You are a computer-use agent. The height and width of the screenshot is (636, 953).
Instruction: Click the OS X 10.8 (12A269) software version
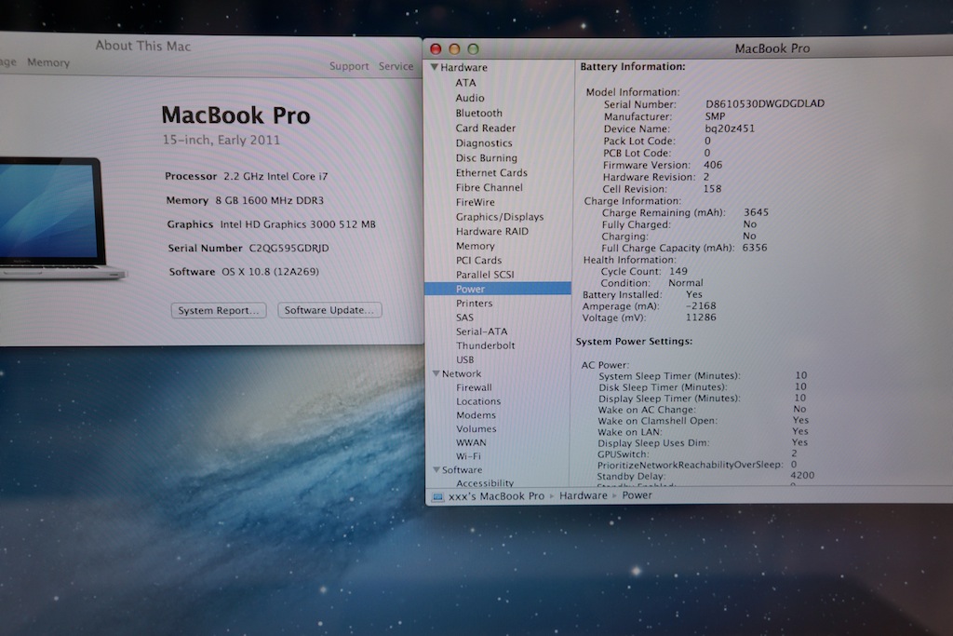coord(270,272)
